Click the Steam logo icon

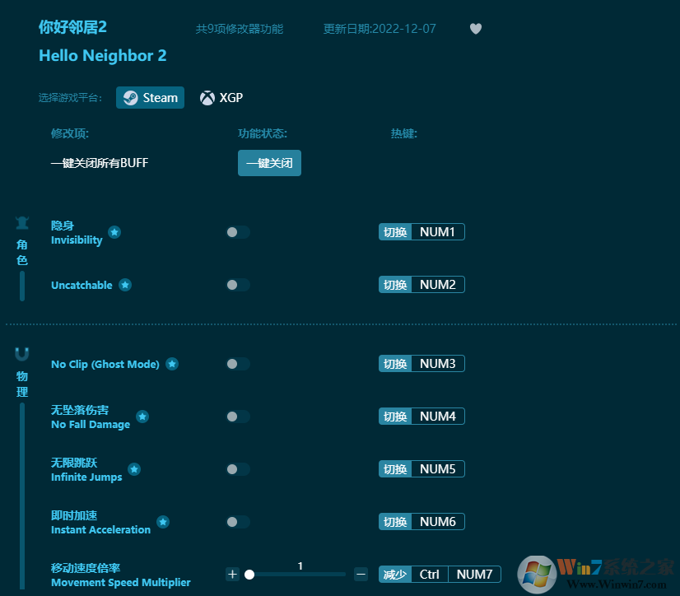131,98
